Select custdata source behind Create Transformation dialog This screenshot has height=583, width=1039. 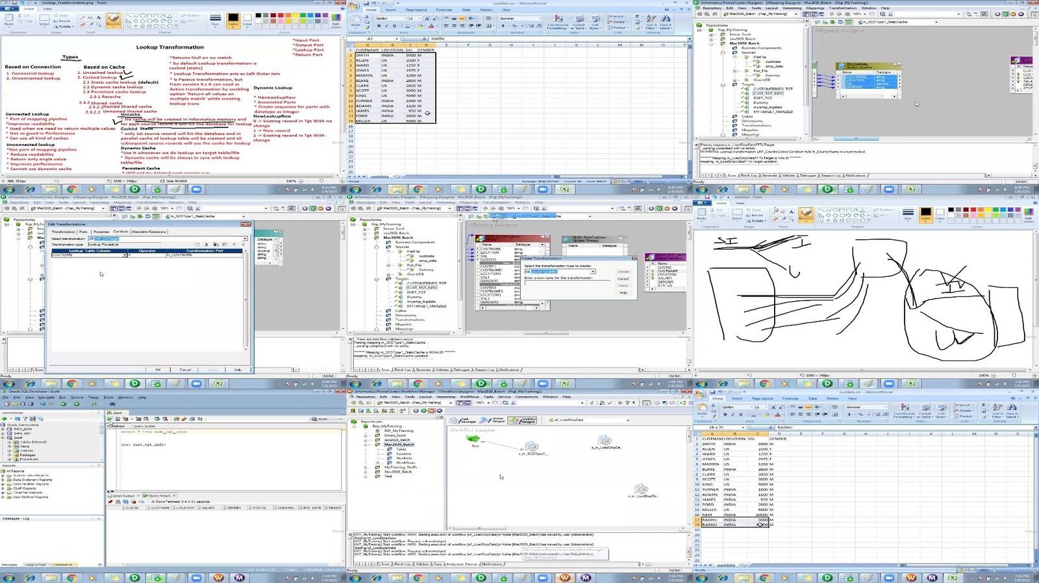(x=427, y=256)
